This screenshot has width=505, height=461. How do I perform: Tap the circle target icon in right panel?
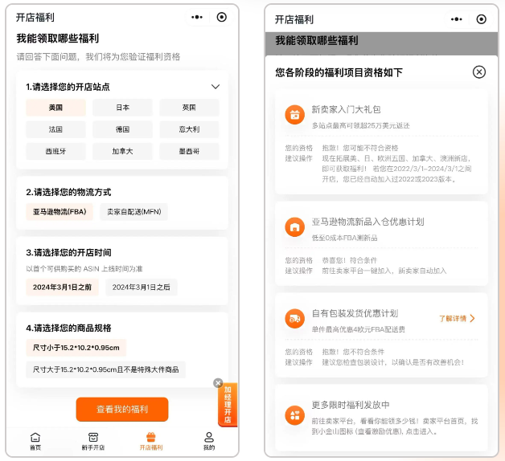coord(481,19)
